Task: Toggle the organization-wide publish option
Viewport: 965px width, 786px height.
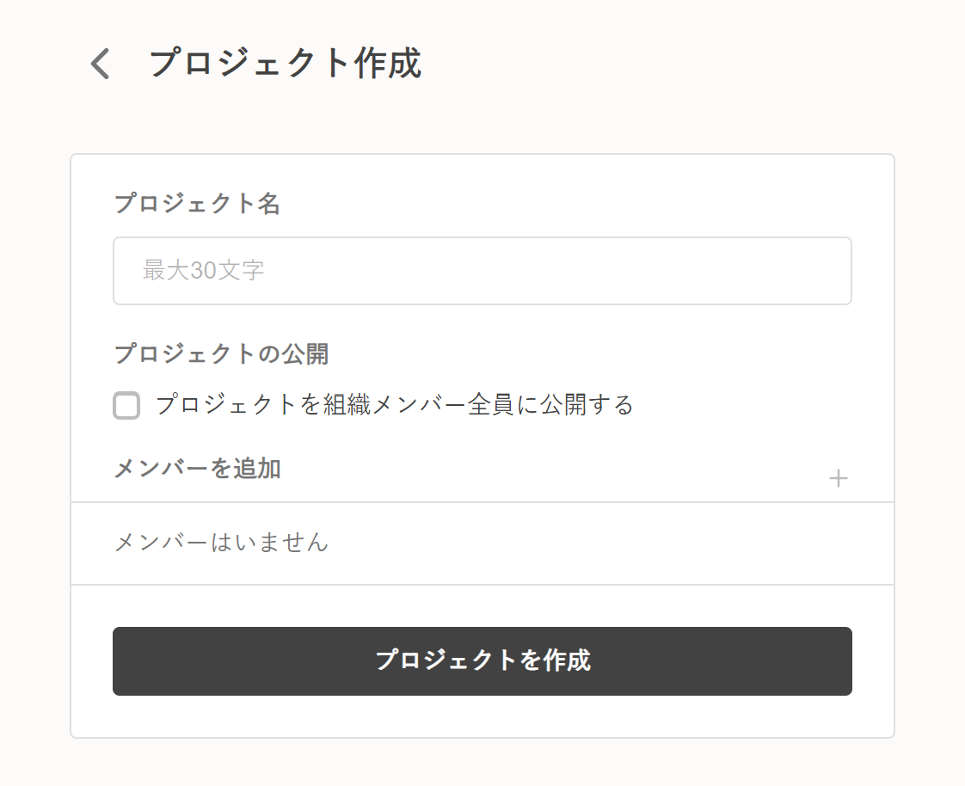Action: click(126, 405)
